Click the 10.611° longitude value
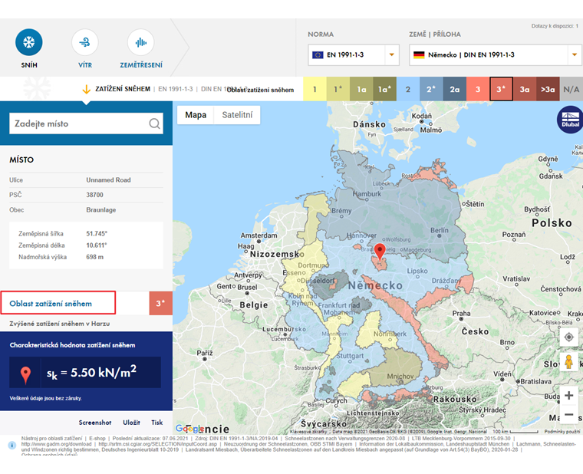The width and height of the screenshot is (583, 474). coord(97,245)
